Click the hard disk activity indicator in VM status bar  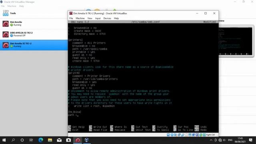168,135
